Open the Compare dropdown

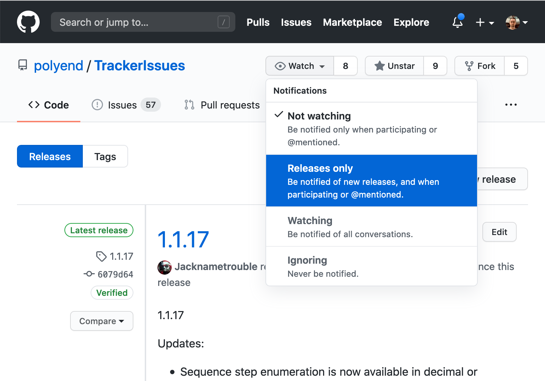[102, 321]
